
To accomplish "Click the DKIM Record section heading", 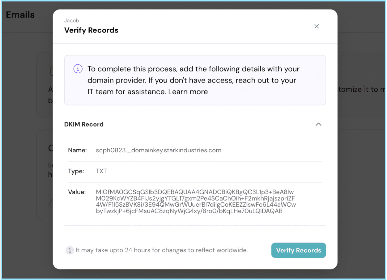I will point(84,124).
